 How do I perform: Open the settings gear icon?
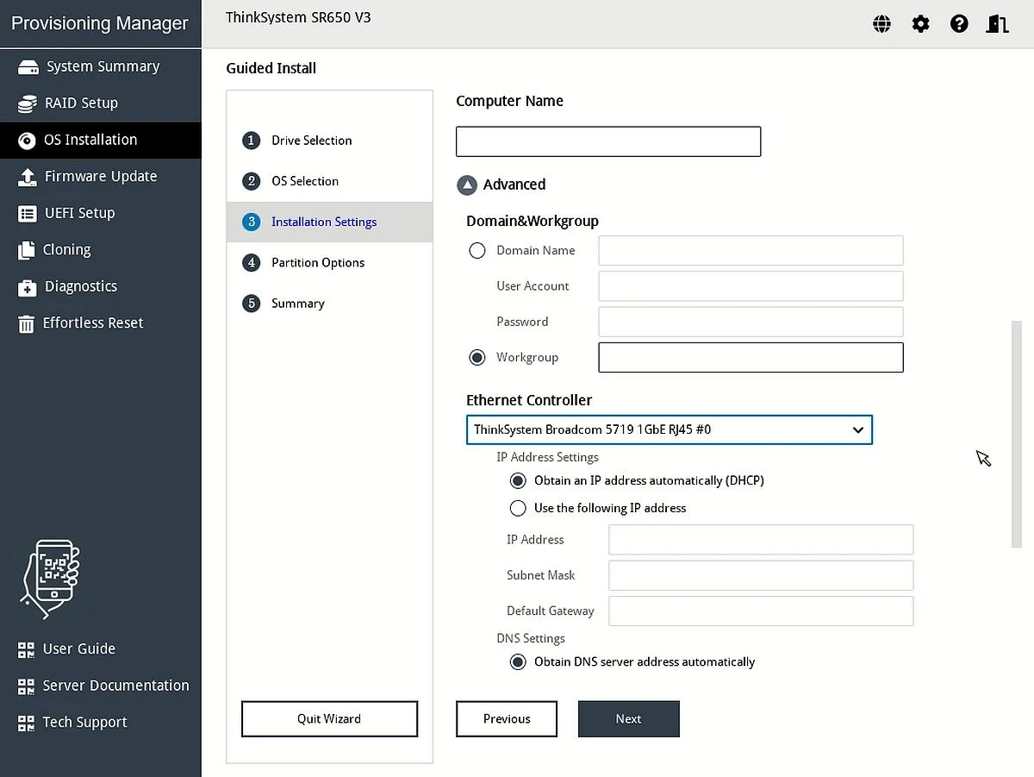tap(920, 24)
